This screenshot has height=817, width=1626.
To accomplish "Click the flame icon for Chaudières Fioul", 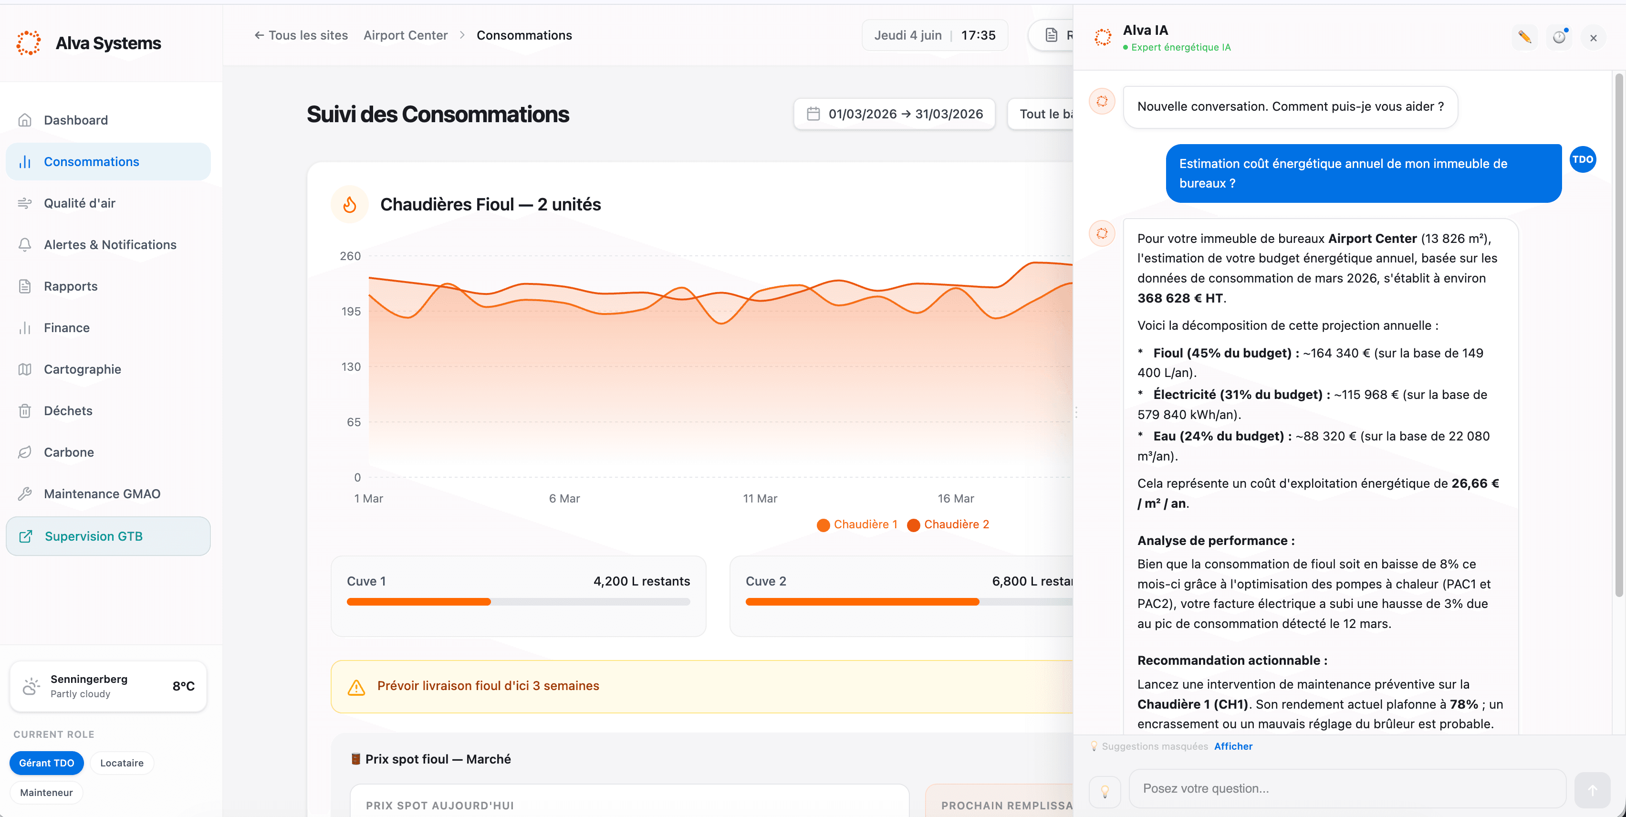I will [x=350, y=205].
